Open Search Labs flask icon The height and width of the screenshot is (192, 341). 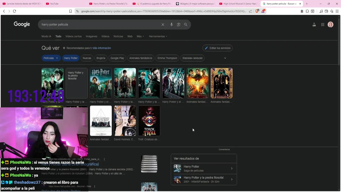(314, 25)
